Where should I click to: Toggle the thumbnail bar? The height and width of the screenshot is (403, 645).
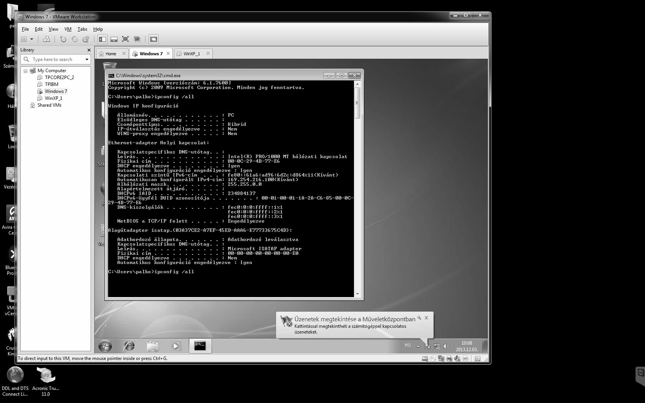pyautogui.click(x=114, y=39)
